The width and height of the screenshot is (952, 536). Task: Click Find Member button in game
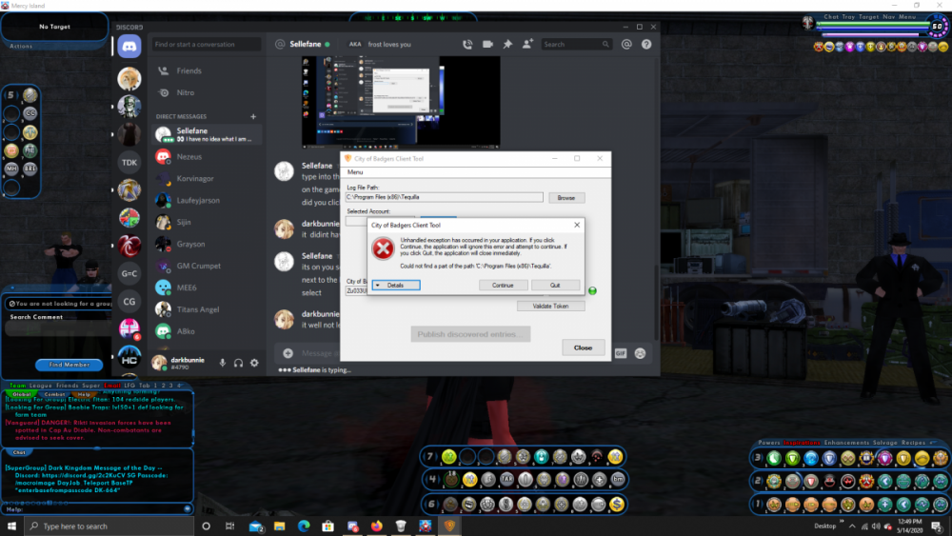click(x=69, y=365)
